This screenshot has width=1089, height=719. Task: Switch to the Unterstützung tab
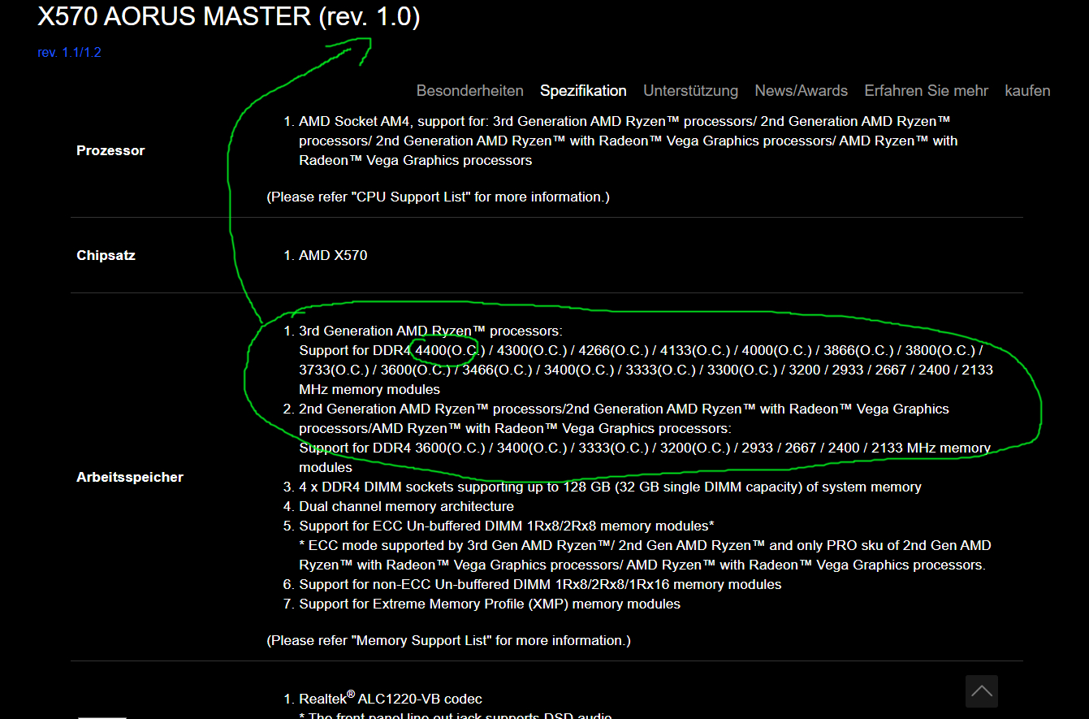tap(690, 91)
